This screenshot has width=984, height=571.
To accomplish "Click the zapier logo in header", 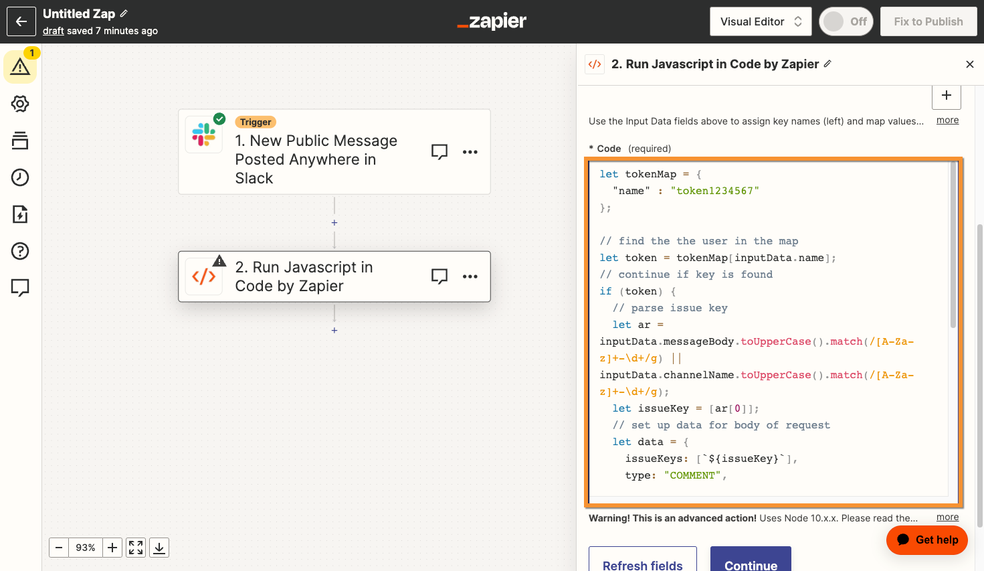I will (492, 21).
